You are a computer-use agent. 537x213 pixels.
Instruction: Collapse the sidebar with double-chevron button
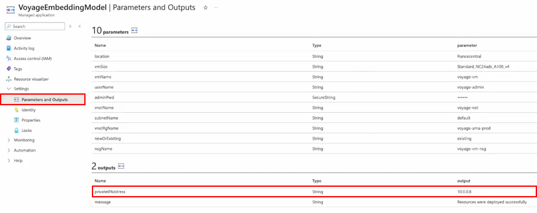click(x=80, y=26)
